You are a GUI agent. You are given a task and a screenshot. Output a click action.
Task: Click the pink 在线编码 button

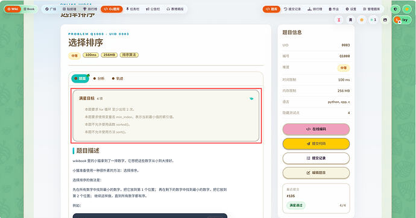pos(316,129)
